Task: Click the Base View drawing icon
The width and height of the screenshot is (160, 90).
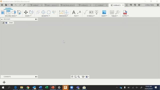Action: tap(3, 12)
